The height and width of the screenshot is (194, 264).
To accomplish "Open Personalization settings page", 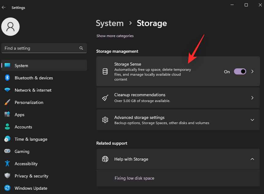I will coord(44,102).
